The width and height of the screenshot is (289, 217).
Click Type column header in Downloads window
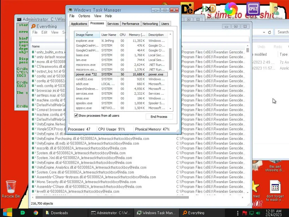point(283,55)
